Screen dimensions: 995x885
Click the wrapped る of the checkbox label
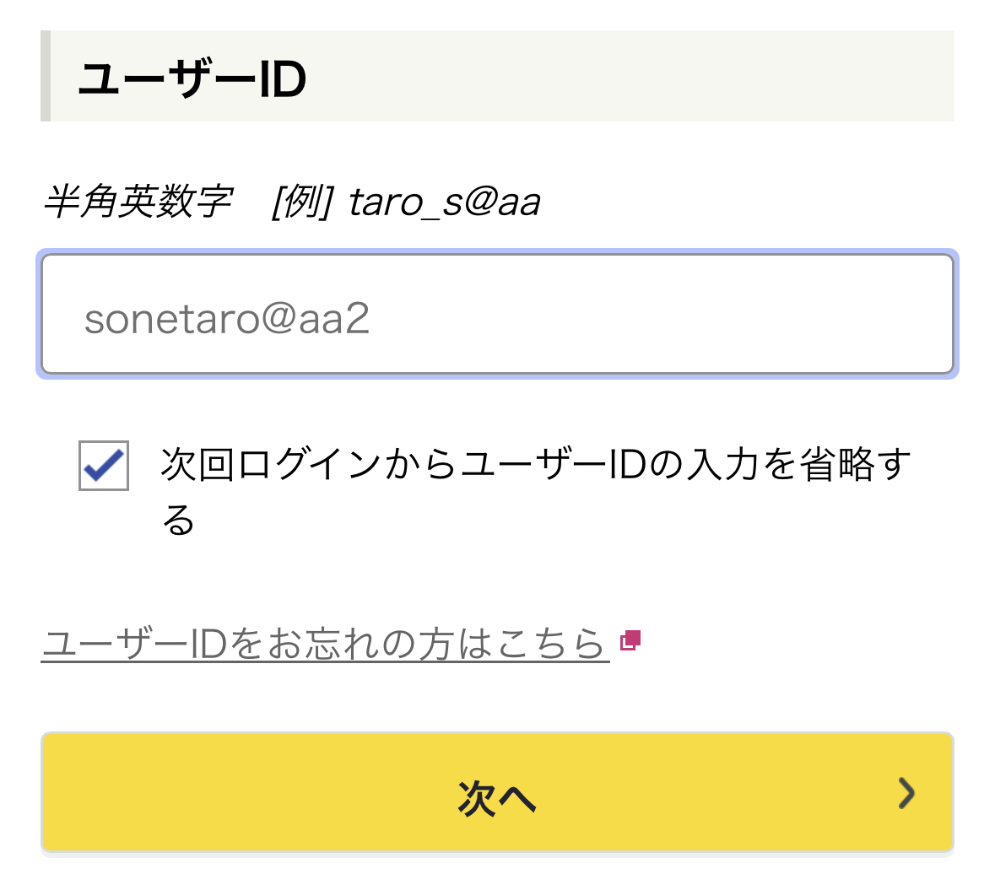[179, 520]
